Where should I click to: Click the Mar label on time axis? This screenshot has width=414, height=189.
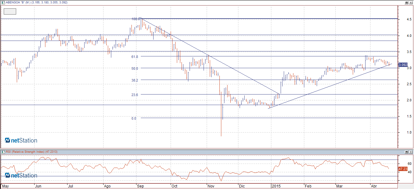pos(339,186)
